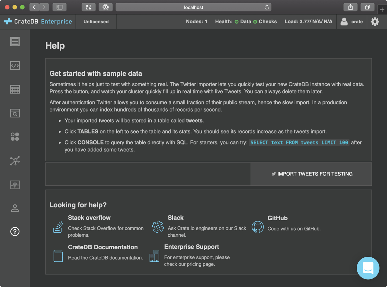Open the Views browser search icon
This screenshot has height=287, width=387.
coord(15,113)
